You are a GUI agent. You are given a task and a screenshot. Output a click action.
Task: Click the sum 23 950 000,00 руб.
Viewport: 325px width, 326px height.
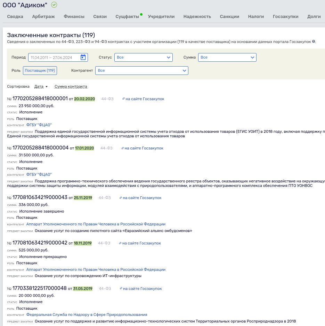pos(36,106)
